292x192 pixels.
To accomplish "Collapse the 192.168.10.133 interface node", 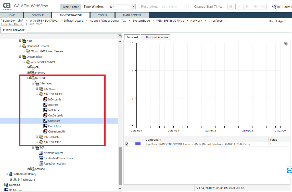I will [37, 94].
